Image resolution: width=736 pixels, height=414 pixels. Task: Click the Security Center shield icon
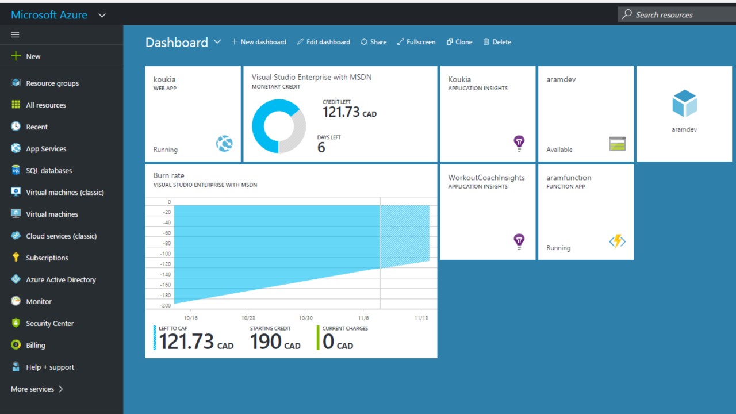[16, 323]
